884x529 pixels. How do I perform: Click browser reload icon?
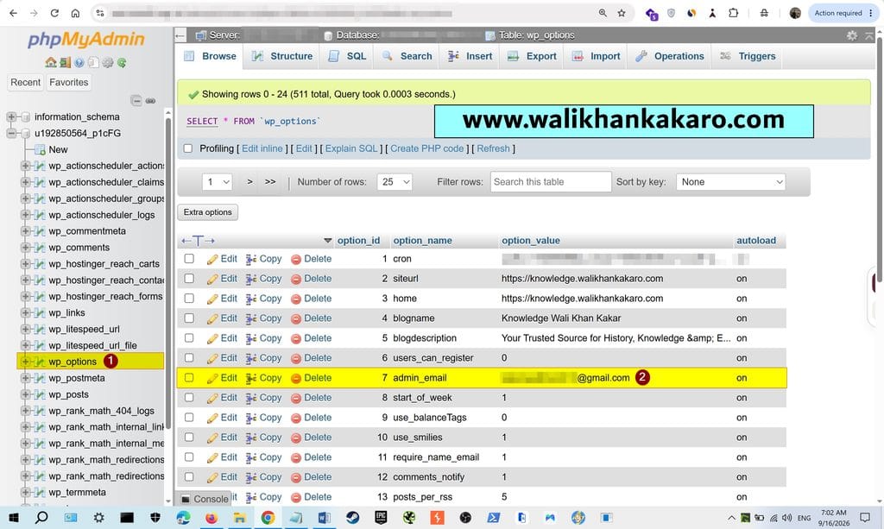coord(54,13)
